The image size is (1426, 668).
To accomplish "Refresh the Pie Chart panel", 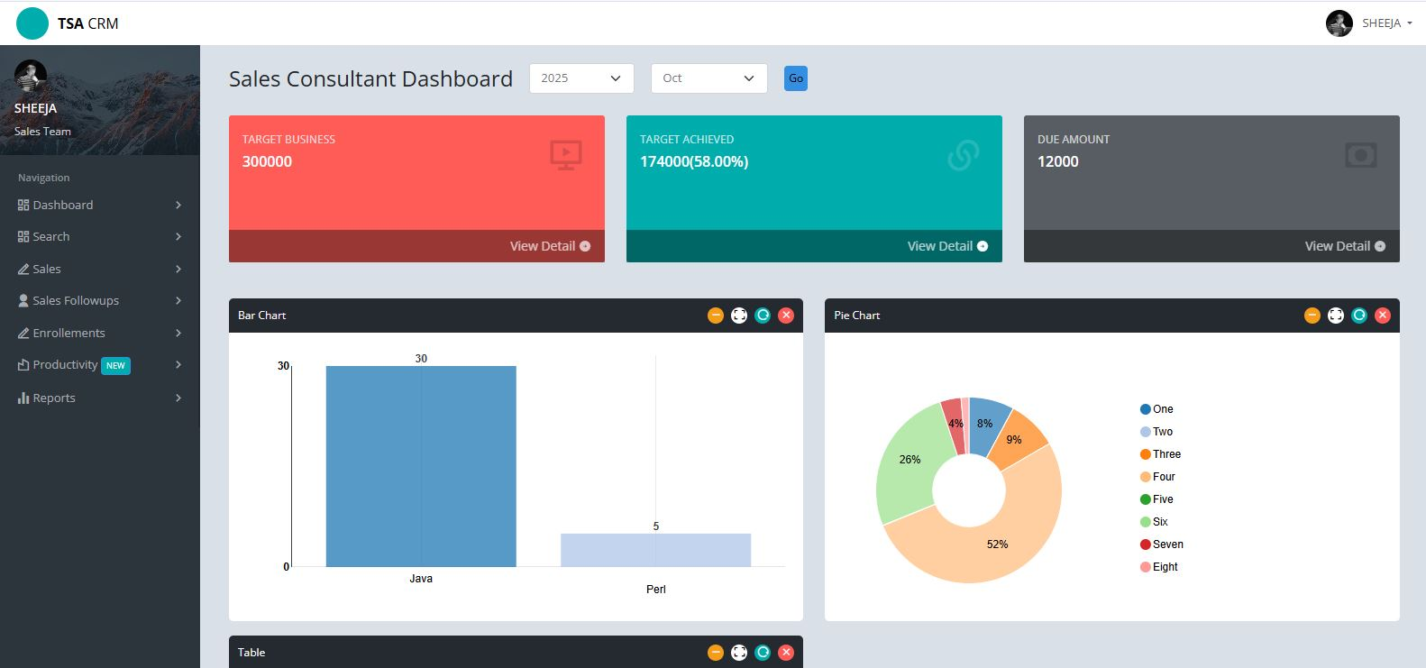I will coord(1359,316).
